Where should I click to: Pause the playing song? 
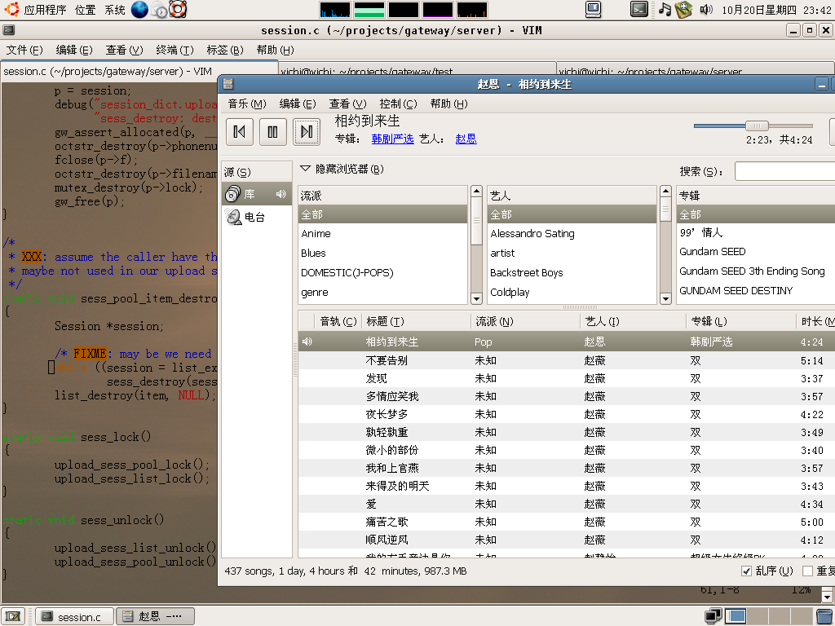[272, 131]
